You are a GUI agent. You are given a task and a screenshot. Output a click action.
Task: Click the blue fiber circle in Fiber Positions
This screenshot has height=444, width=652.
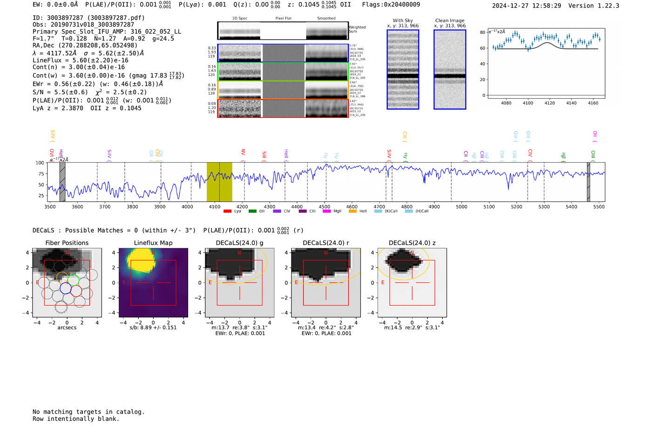click(x=65, y=288)
